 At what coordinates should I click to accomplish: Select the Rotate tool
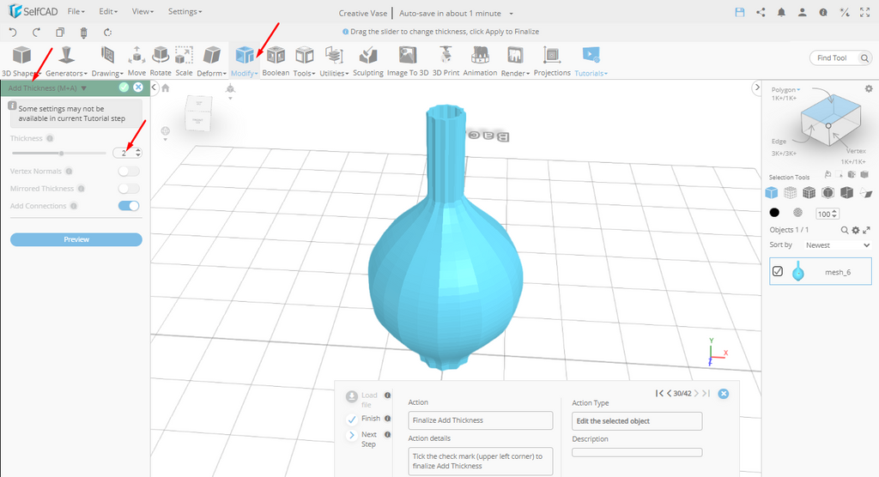pyautogui.click(x=161, y=62)
